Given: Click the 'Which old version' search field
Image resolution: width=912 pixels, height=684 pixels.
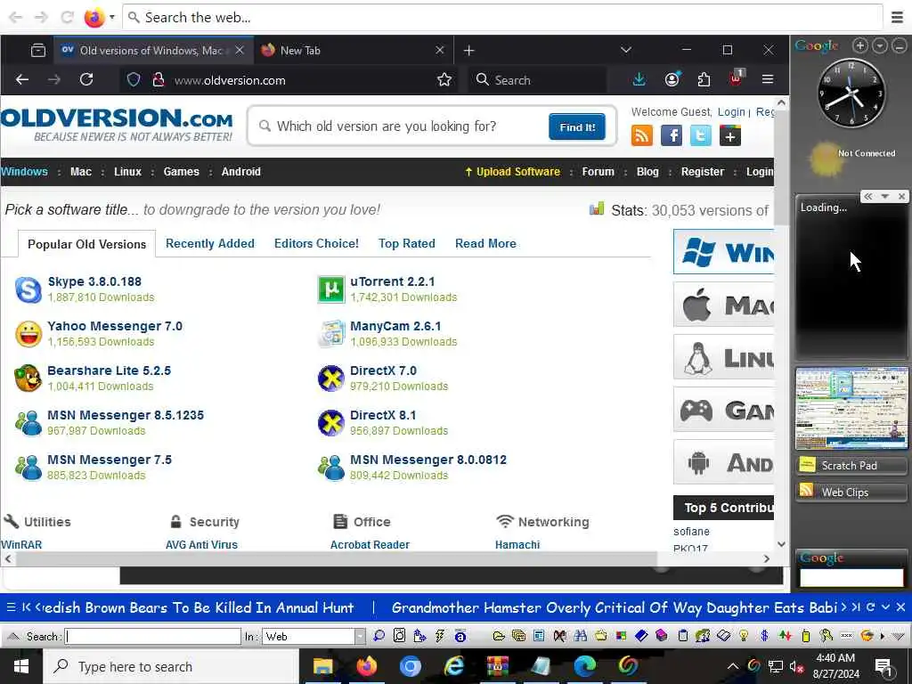Looking at the screenshot, I should [402, 126].
